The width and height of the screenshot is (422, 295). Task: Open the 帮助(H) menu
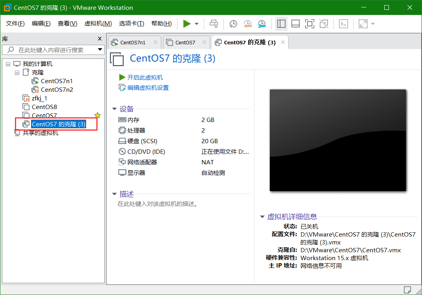click(162, 24)
